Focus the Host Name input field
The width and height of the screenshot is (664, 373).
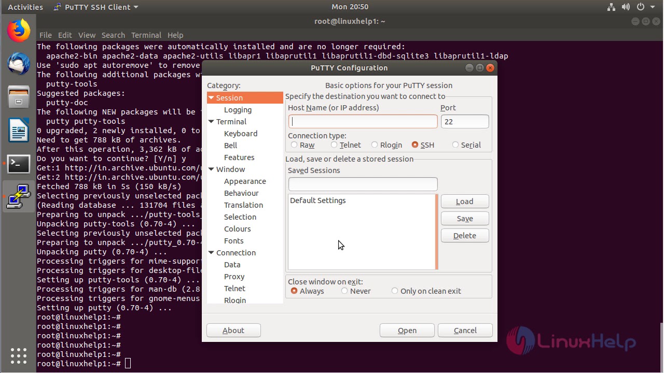tap(363, 122)
